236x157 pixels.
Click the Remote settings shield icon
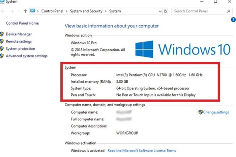pyautogui.click(x=2, y=42)
